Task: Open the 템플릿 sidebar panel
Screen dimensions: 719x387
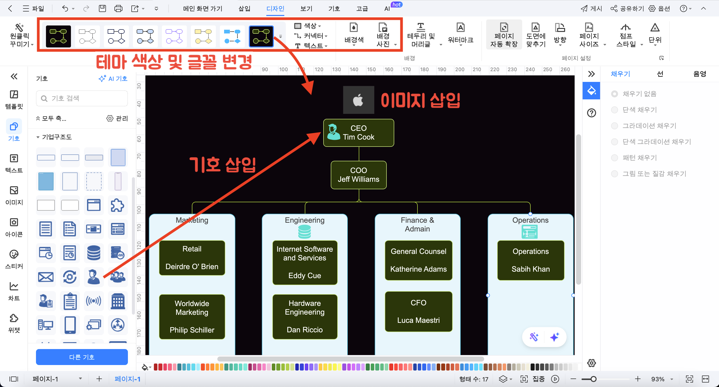Action: 14,100
